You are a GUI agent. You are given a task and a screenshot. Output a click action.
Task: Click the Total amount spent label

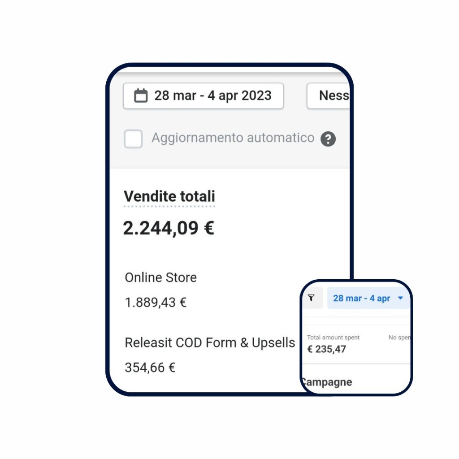[333, 338]
